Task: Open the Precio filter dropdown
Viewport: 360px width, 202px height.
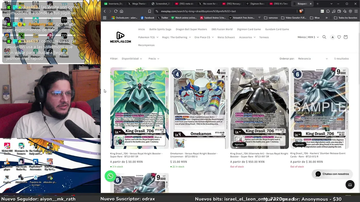Action: 154,59
